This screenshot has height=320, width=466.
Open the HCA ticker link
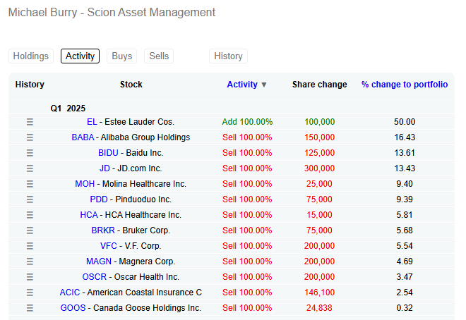[89, 215]
